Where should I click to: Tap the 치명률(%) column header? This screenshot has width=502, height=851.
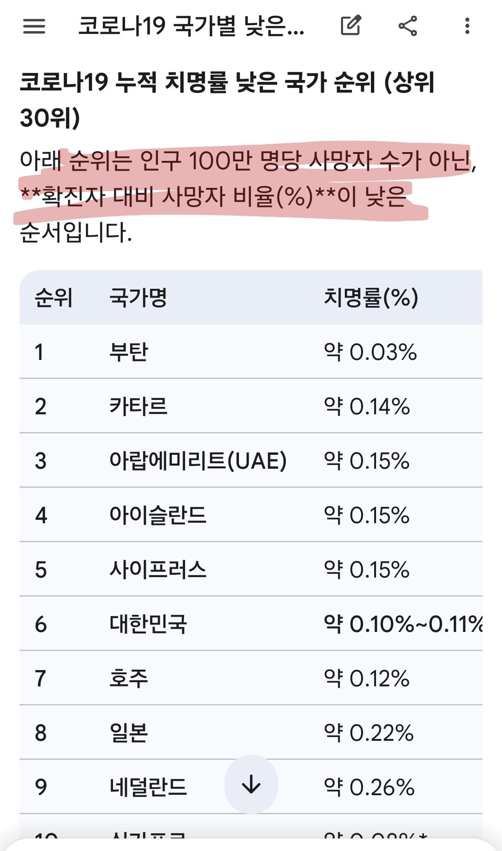pos(370,298)
